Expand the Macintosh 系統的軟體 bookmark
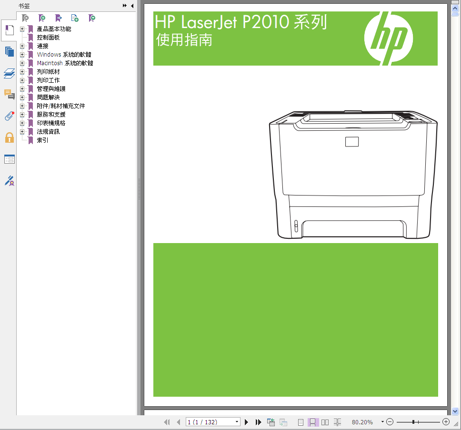 click(22, 63)
